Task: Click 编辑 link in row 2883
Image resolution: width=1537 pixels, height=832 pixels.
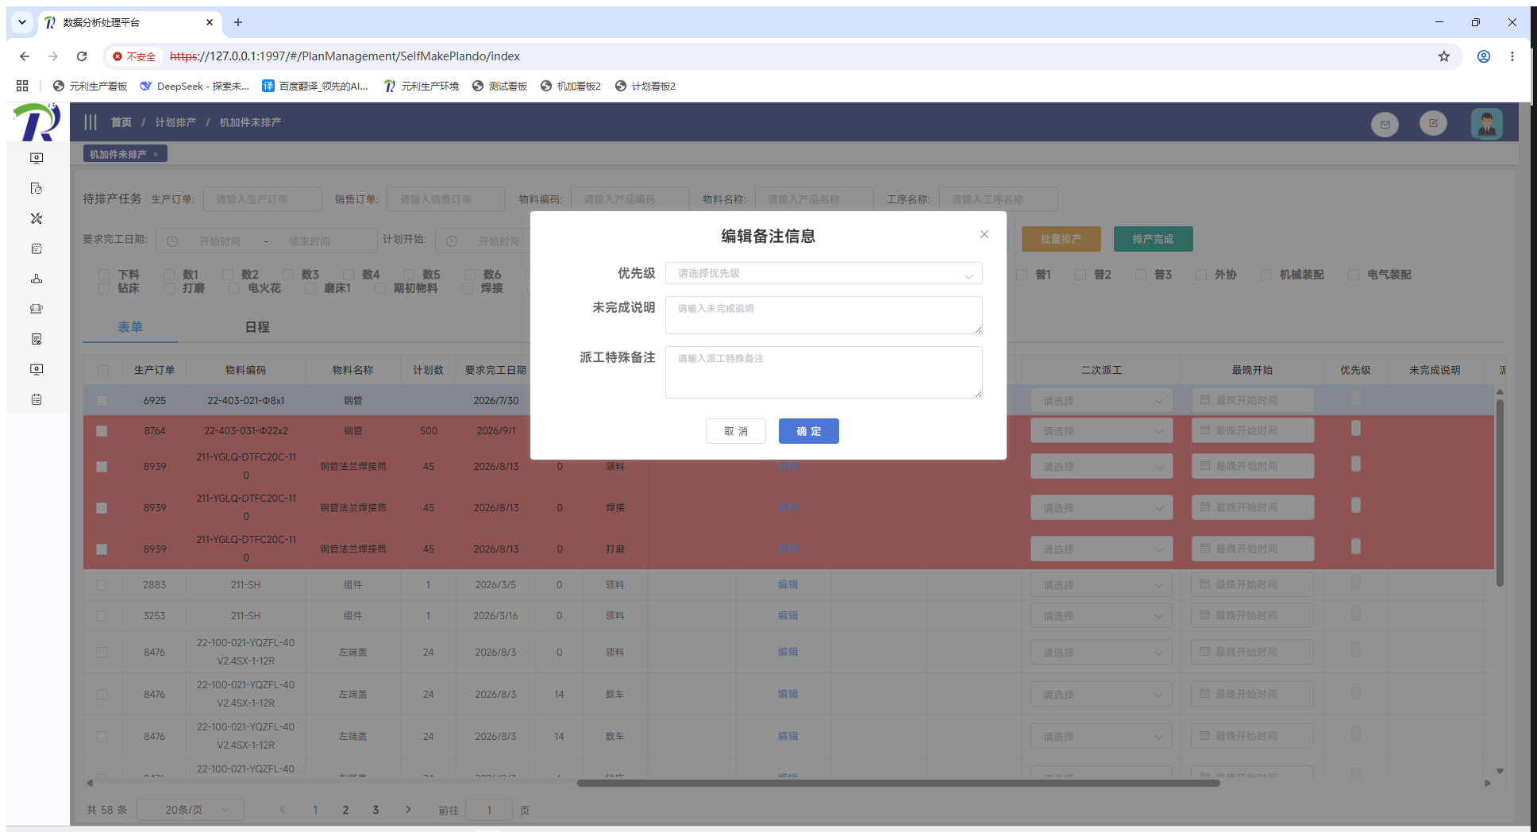Action: 788,584
